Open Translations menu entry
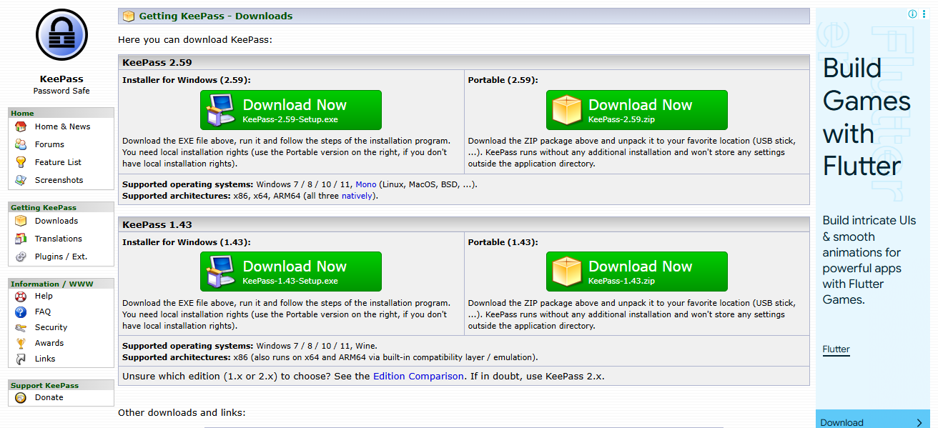938x428 pixels. [59, 239]
